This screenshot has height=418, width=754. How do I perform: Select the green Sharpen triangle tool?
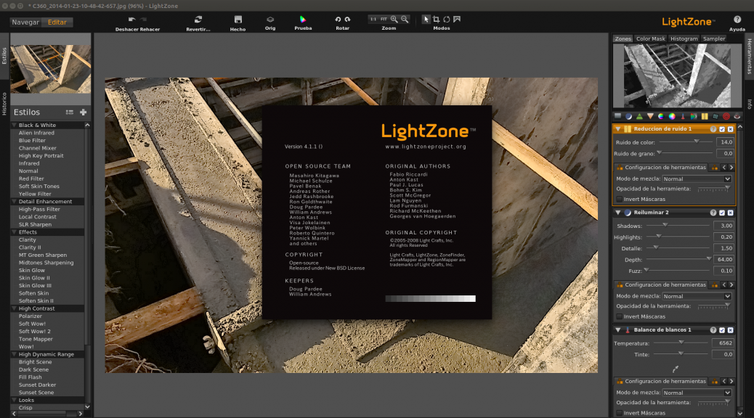pos(639,115)
